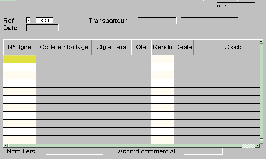
Task: Select the NORD1 field at top right
Action: [x=236, y=6]
